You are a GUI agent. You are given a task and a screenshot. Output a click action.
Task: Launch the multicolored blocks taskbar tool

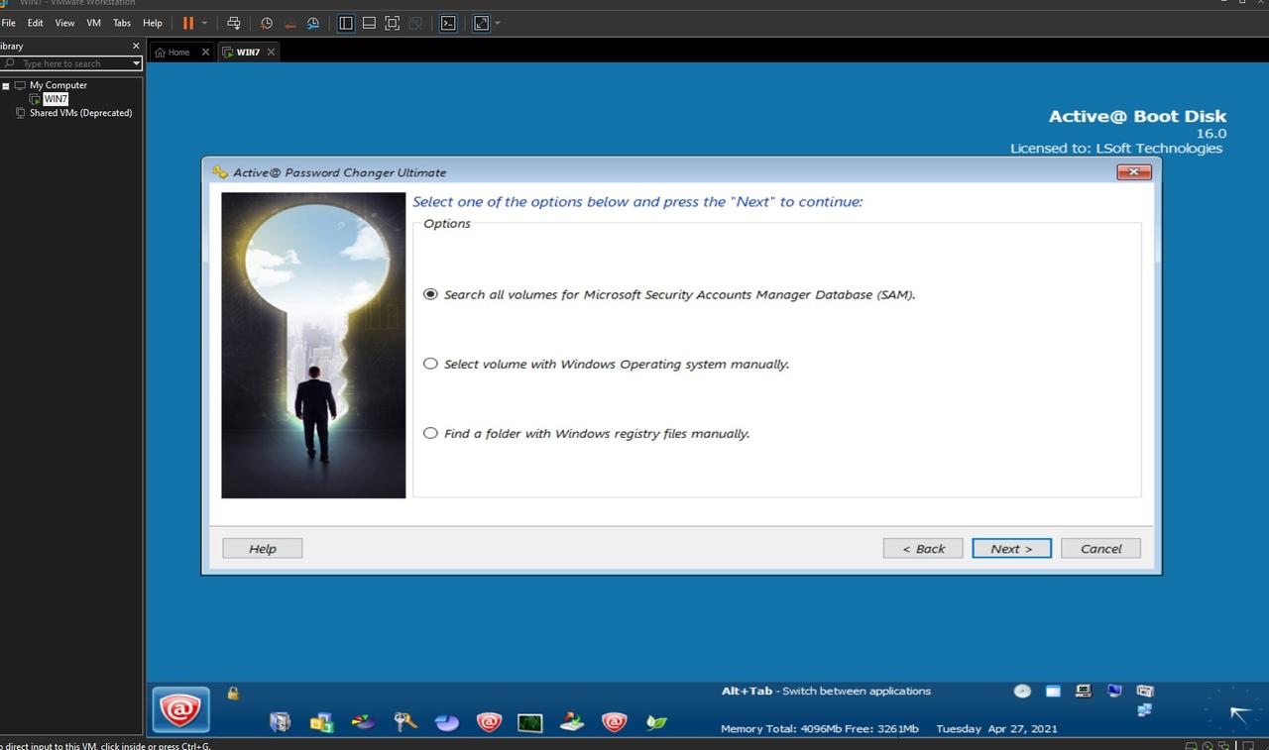[321, 722]
